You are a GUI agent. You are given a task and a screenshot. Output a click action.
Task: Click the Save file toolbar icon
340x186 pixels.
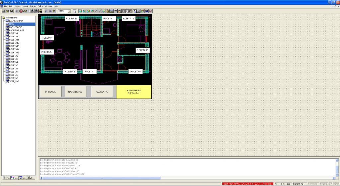[11, 11]
